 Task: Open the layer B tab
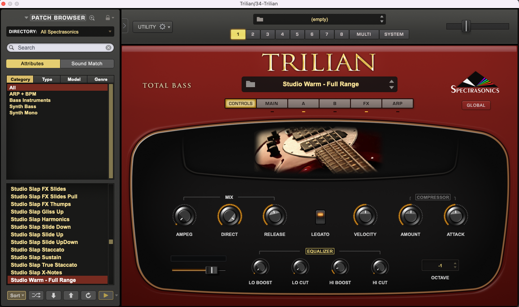[335, 104]
